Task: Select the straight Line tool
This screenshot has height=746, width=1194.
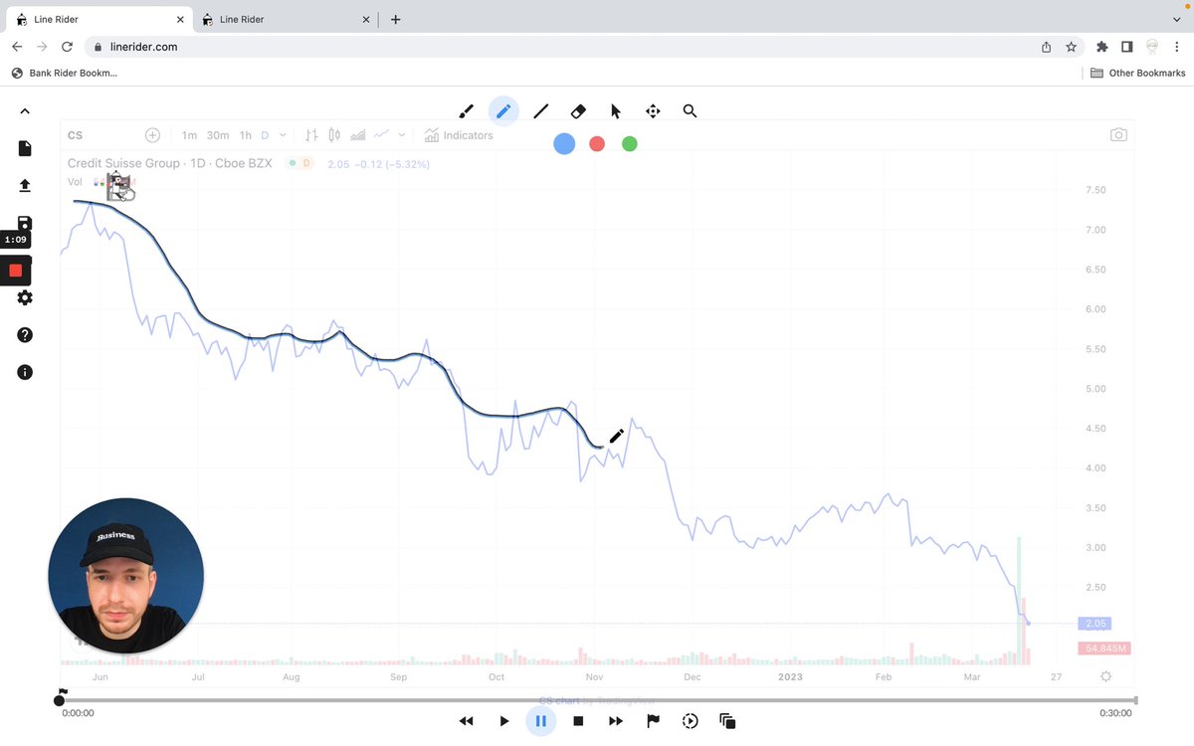Action: pyautogui.click(x=541, y=111)
